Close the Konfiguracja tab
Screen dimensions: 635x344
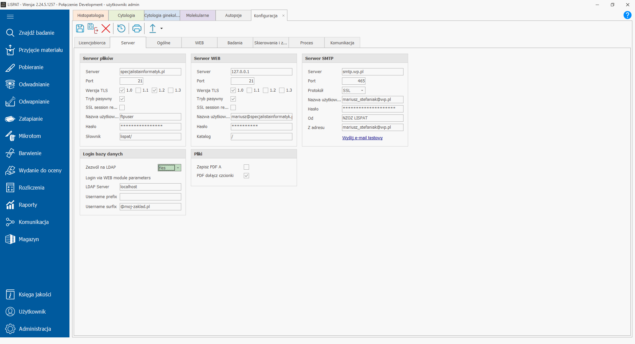pyautogui.click(x=283, y=16)
